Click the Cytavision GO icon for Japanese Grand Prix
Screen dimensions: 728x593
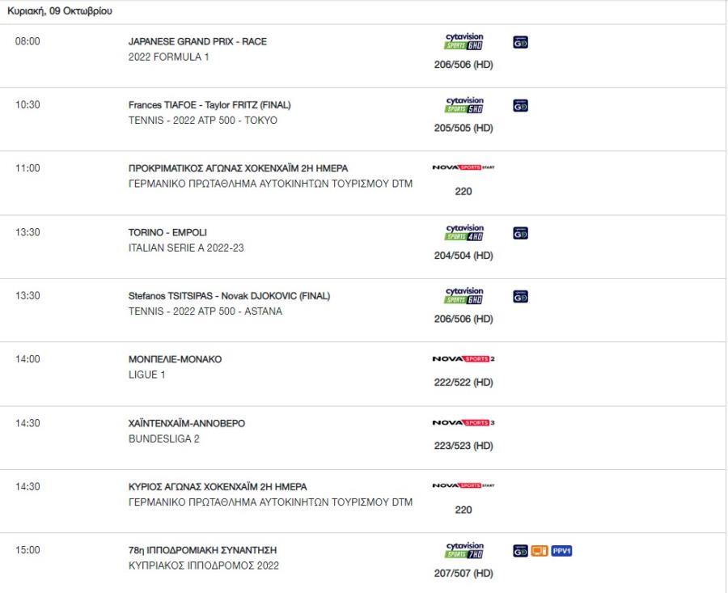click(520, 42)
